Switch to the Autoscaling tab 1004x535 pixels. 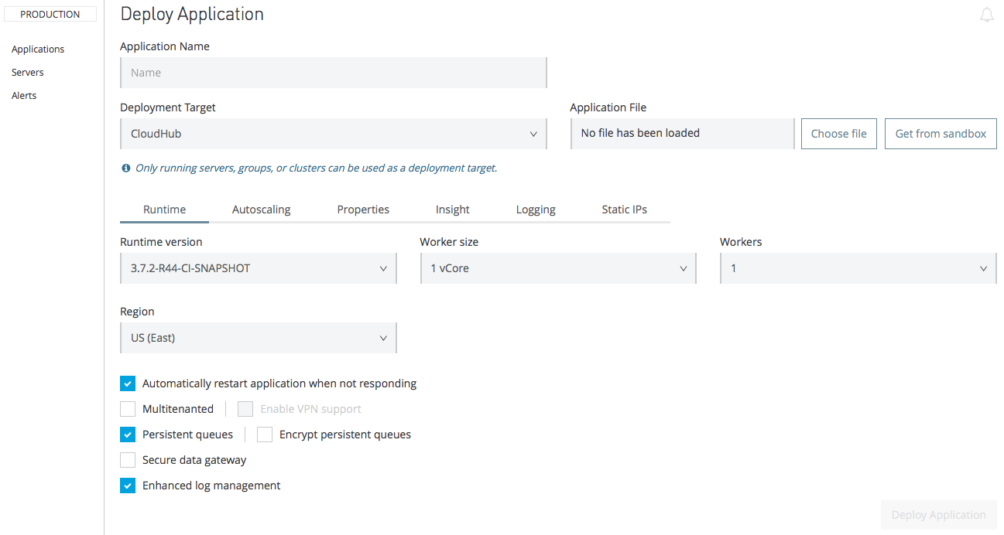coord(262,210)
